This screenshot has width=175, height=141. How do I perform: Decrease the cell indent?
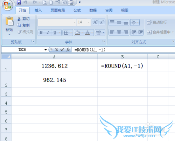point(134,32)
